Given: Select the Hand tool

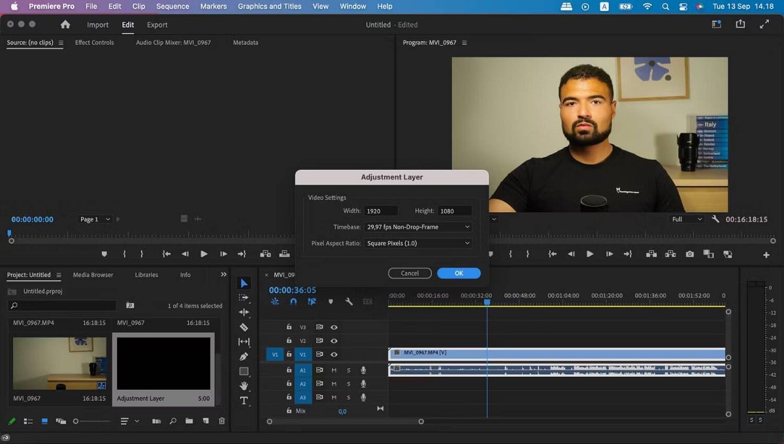Looking at the screenshot, I should tap(244, 385).
